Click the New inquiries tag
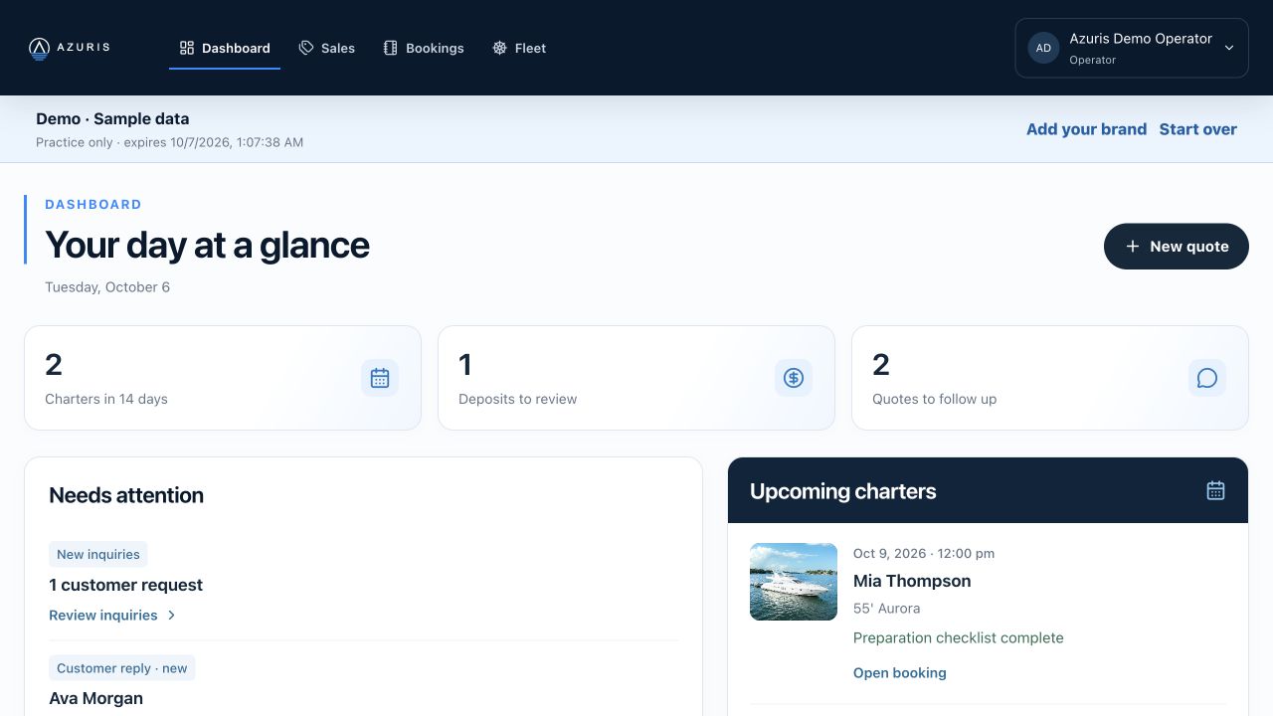 (98, 554)
